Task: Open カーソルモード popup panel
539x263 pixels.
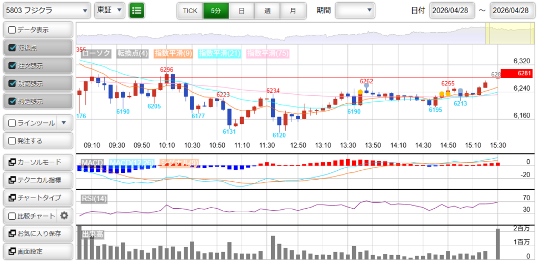Action: [38, 162]
